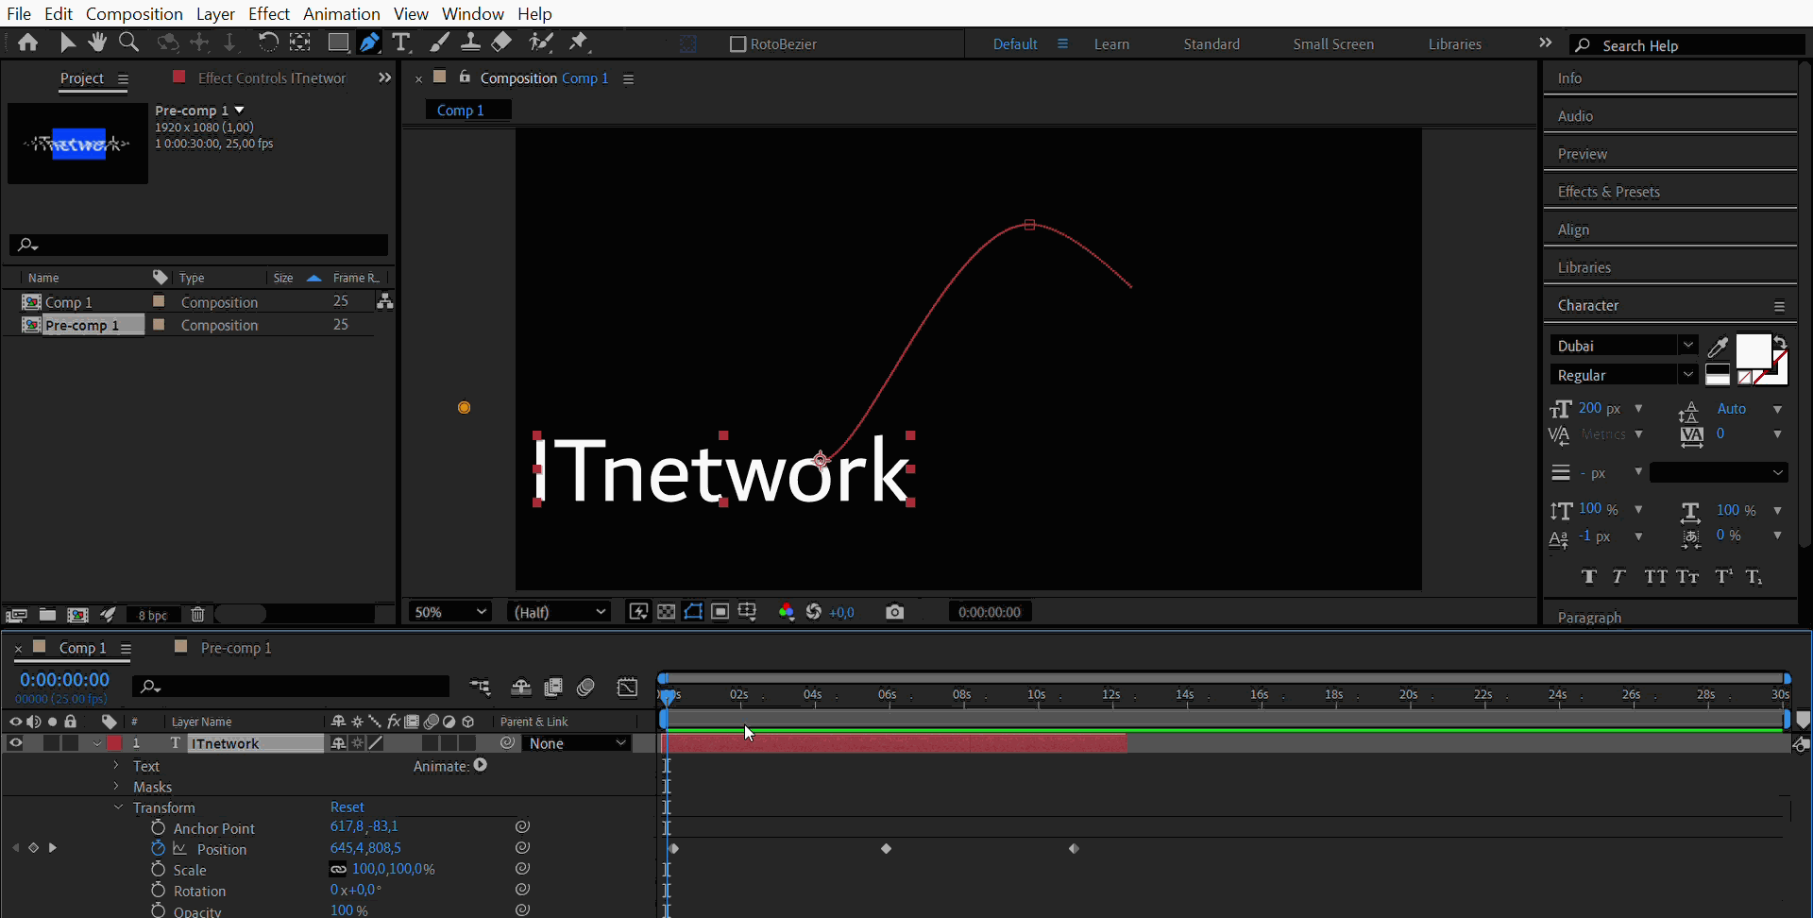Image resolution: width=1813 pixels, height=918 pixels.
Task: Expand the Text property group
Action: tap(115, 766)
